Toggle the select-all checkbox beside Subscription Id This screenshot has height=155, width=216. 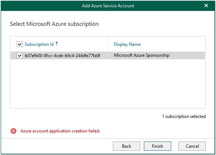click(x=20, y=44)
